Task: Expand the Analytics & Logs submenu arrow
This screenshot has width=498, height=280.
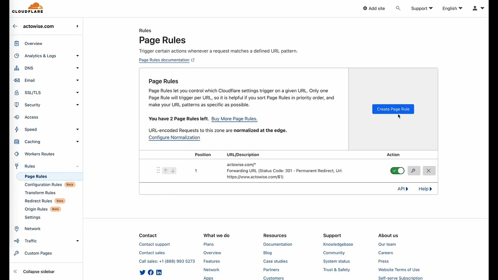Action: (77, 56)
